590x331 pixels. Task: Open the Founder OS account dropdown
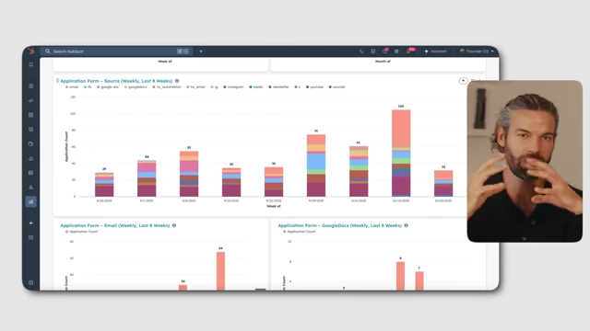click(x=477, y=51)
